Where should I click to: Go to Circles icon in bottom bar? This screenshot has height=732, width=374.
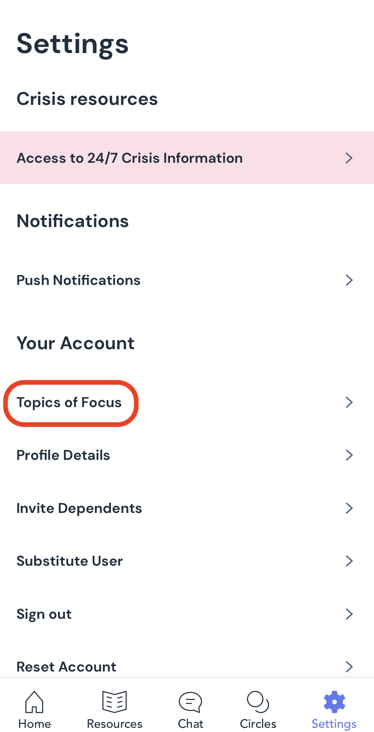click(x=258, y=702)
